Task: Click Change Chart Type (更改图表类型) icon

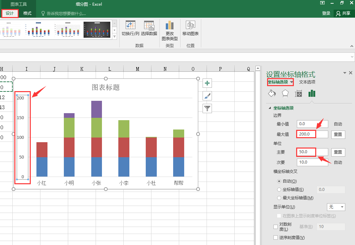Action: (x=169, y=25)
